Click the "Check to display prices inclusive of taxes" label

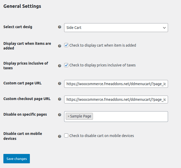102,65
